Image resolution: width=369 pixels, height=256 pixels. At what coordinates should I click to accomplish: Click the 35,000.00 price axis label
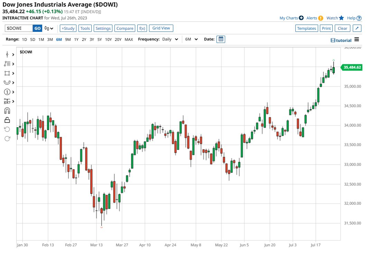[352, 86]
